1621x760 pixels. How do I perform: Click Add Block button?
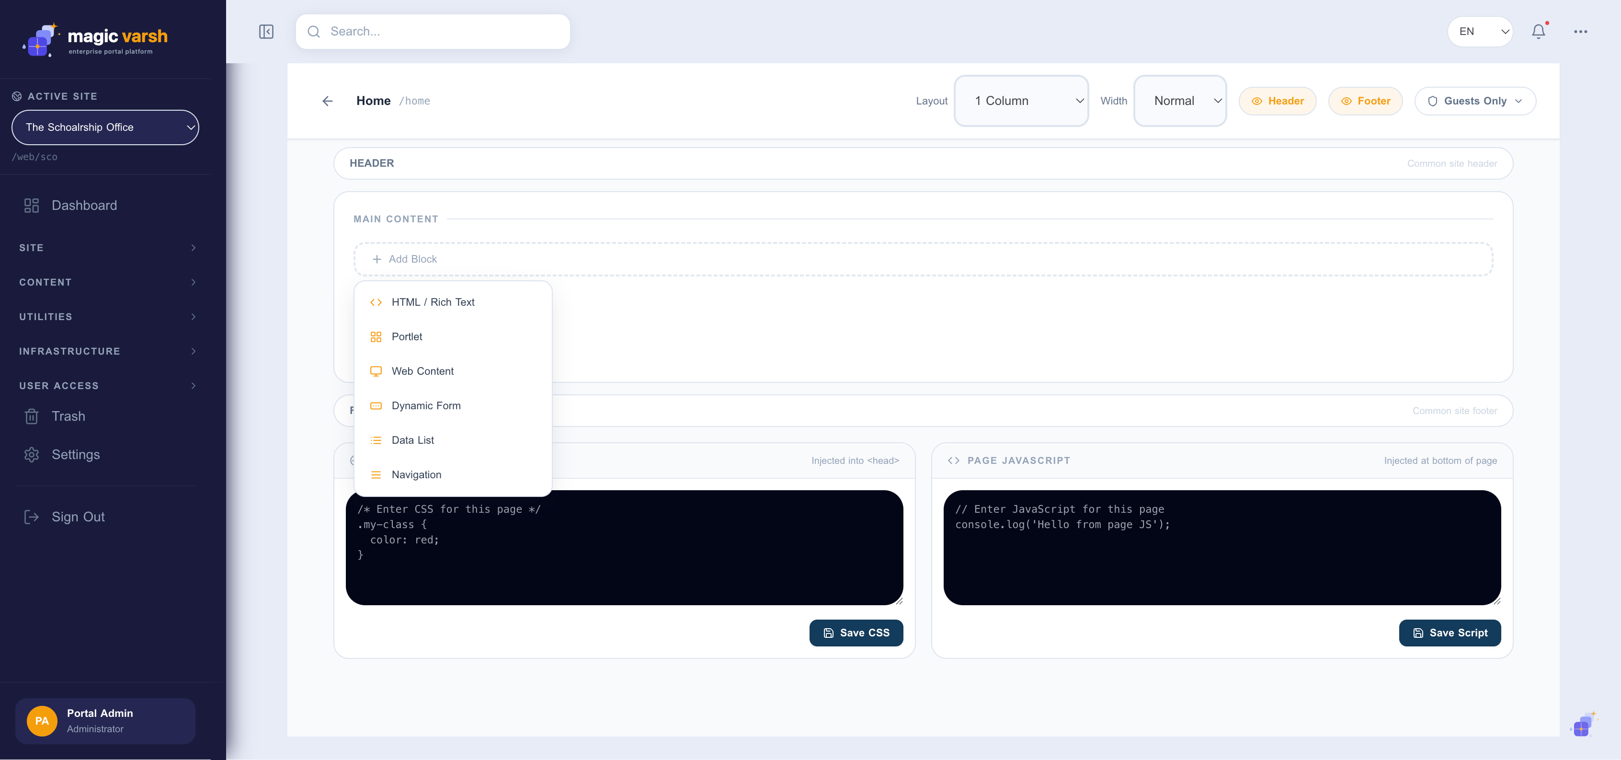pyautogui.click(x=923, y=259)
